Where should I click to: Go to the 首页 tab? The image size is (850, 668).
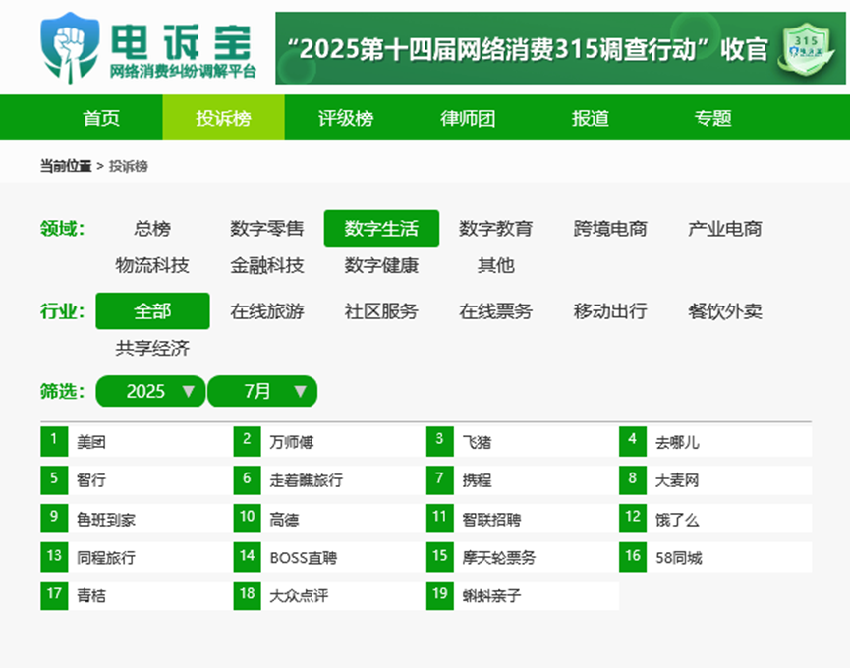click(x=101, y=118)
